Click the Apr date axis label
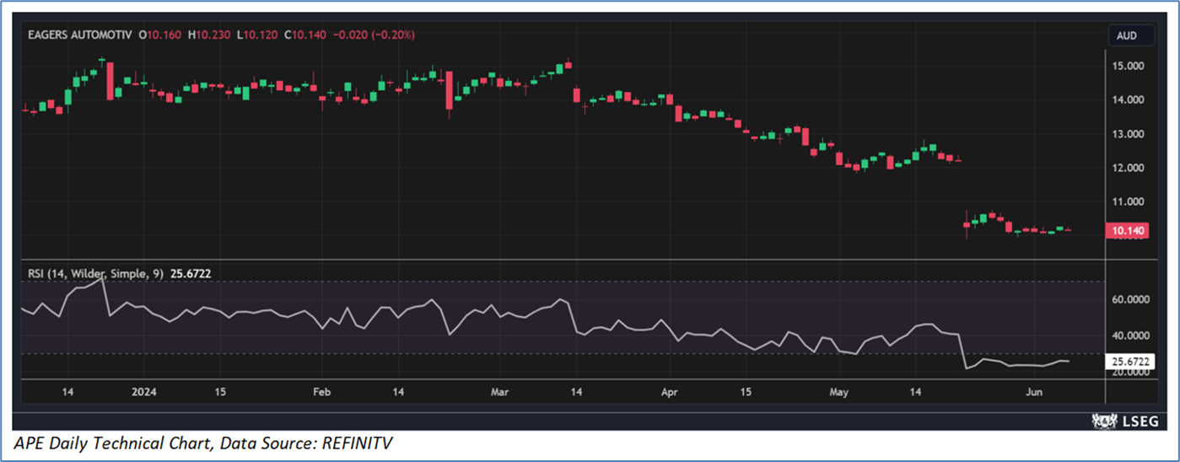 point(670,392)
